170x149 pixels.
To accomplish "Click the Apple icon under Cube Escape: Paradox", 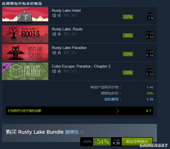I will pyautogui.click(x=59, y=71).
